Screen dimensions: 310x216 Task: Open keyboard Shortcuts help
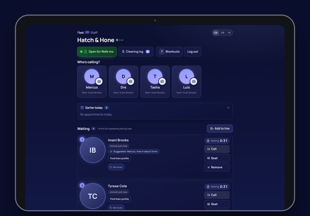pyautogui.click(x=169, y=52)
